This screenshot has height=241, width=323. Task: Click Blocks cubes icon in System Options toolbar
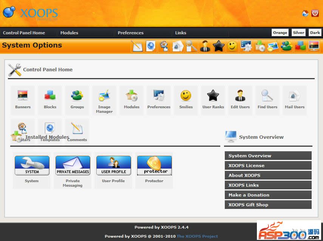(x=300, y=46)
